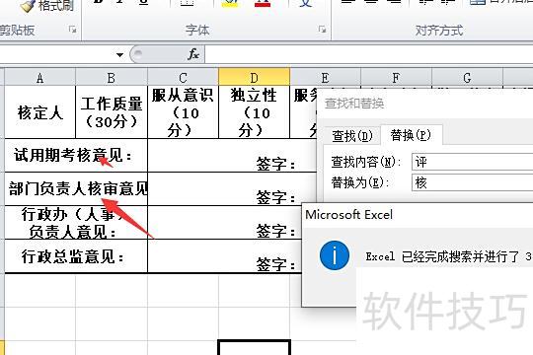Image resolution: width=533 pixels, height=355 pixels.
Task: Click the active cell with thick border below the table
Action: [255, 347]
